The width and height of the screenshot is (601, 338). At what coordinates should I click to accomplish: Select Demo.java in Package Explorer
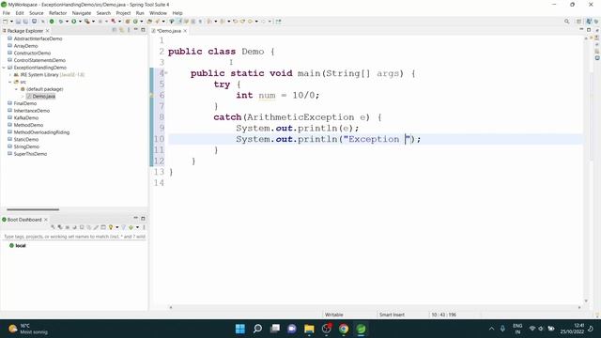(x=44, y=96)
